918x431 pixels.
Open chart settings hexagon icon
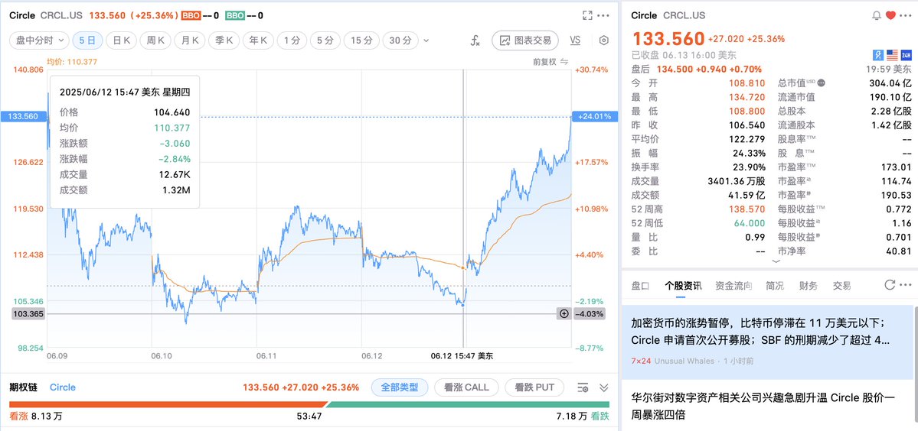(604, 41)
